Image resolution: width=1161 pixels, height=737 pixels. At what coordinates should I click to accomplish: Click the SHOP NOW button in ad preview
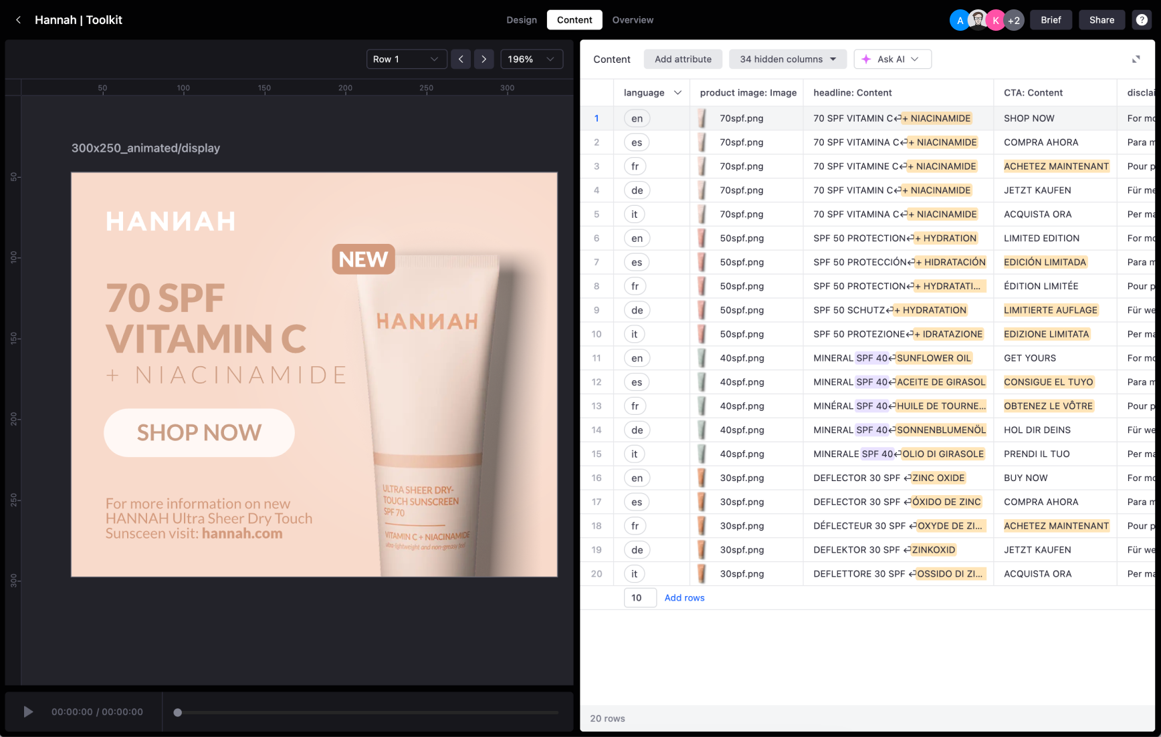pos(199,433)
